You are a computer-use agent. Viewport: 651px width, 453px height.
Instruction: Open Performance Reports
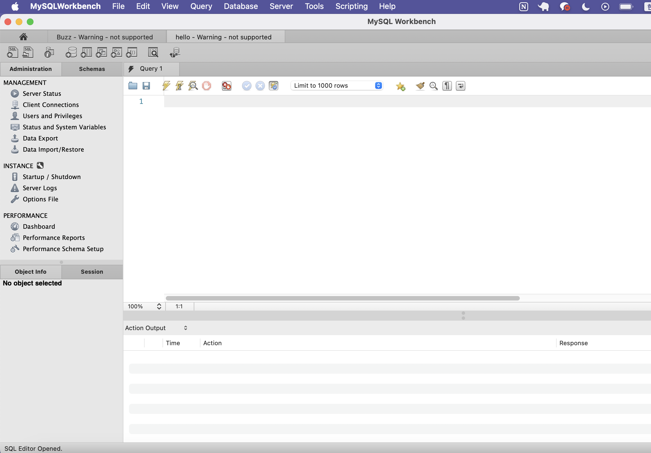[54, 238]
